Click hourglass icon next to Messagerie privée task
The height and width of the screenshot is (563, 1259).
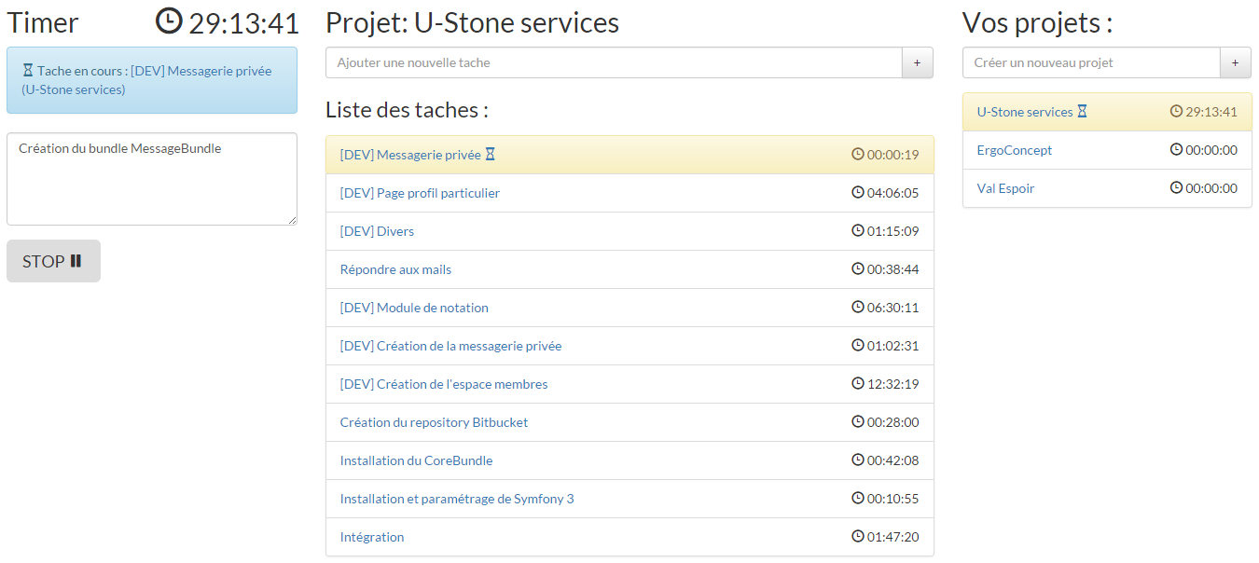pos(491,155)
